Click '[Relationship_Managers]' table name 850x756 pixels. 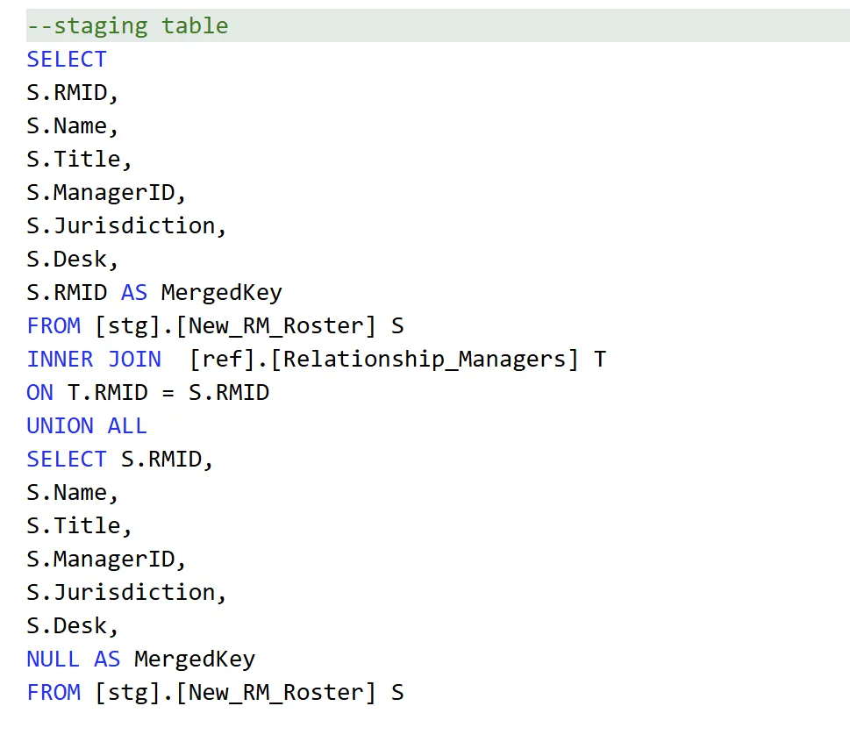425,360
